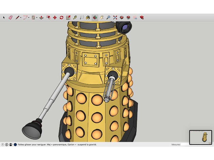This screenshot has width=214, height=160.
Task: Choose the Pan hand tool
Action: [x=102, y=17]
